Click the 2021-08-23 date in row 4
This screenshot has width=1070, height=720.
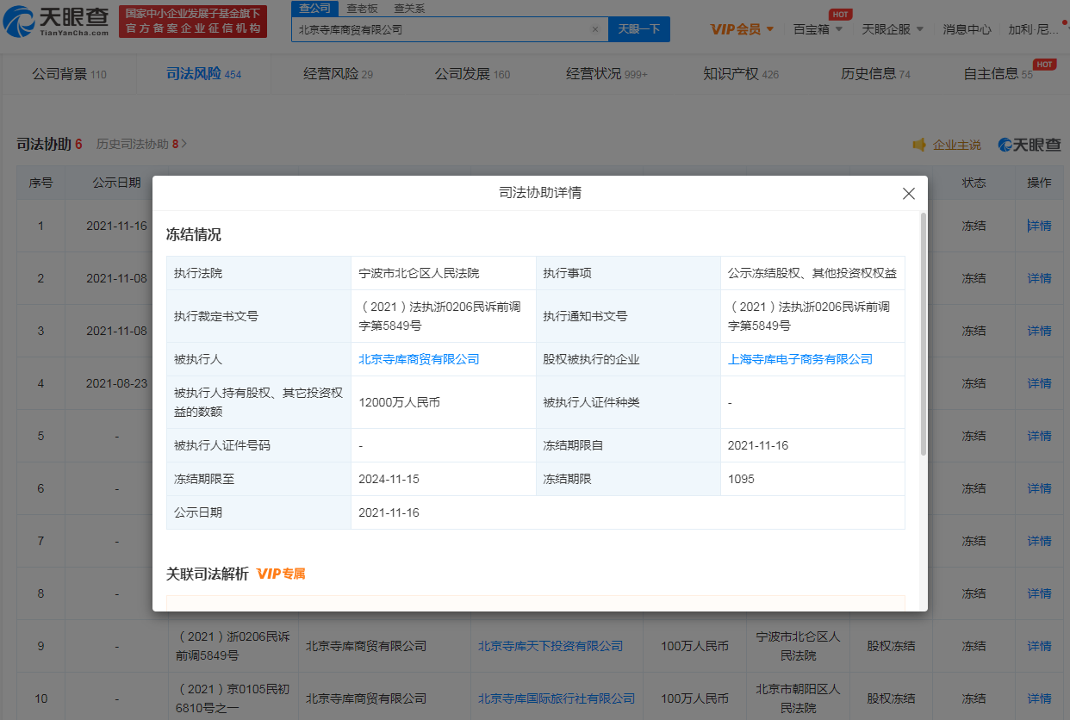pos(117,383)
